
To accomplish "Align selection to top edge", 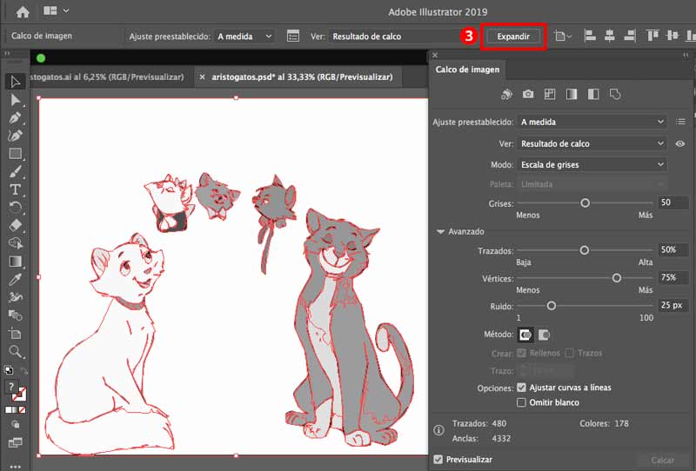I will [652, 36].
